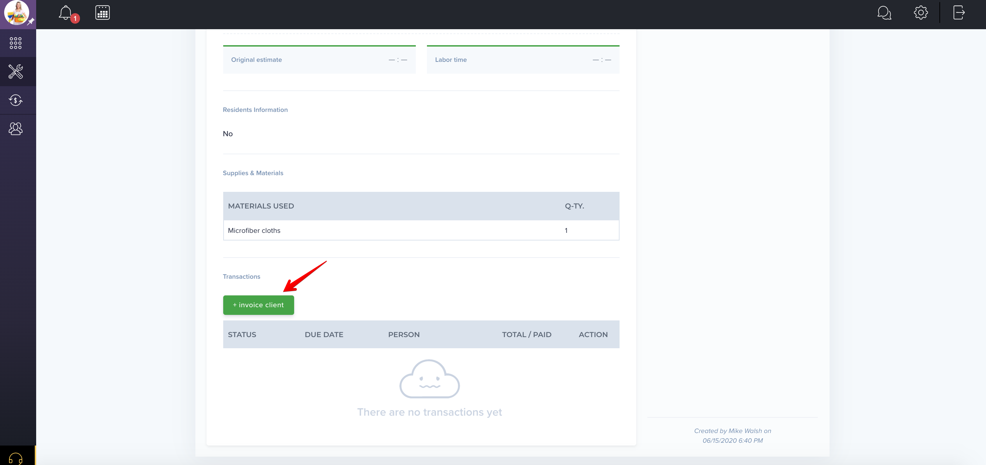
Task: Click "There are no transactions yet" message
Action: click(429, 412)
